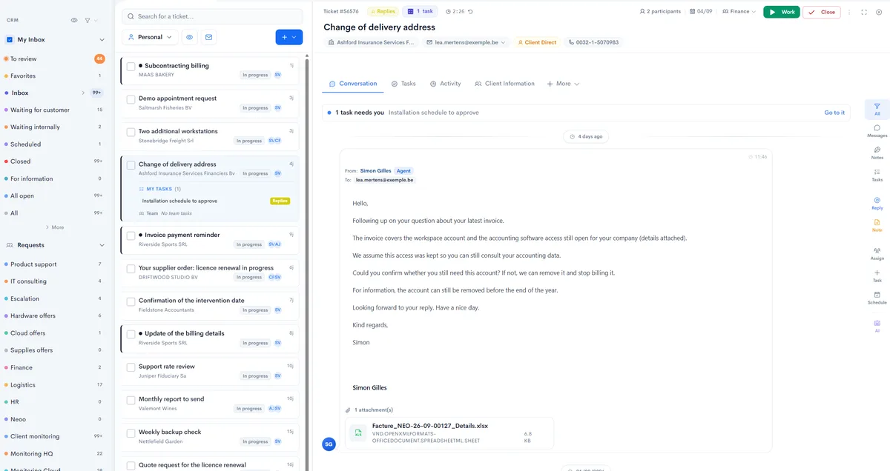
Task: Tick checkbox for Monthly report to send
Action: pyautogui.click(x=131, y=400)
